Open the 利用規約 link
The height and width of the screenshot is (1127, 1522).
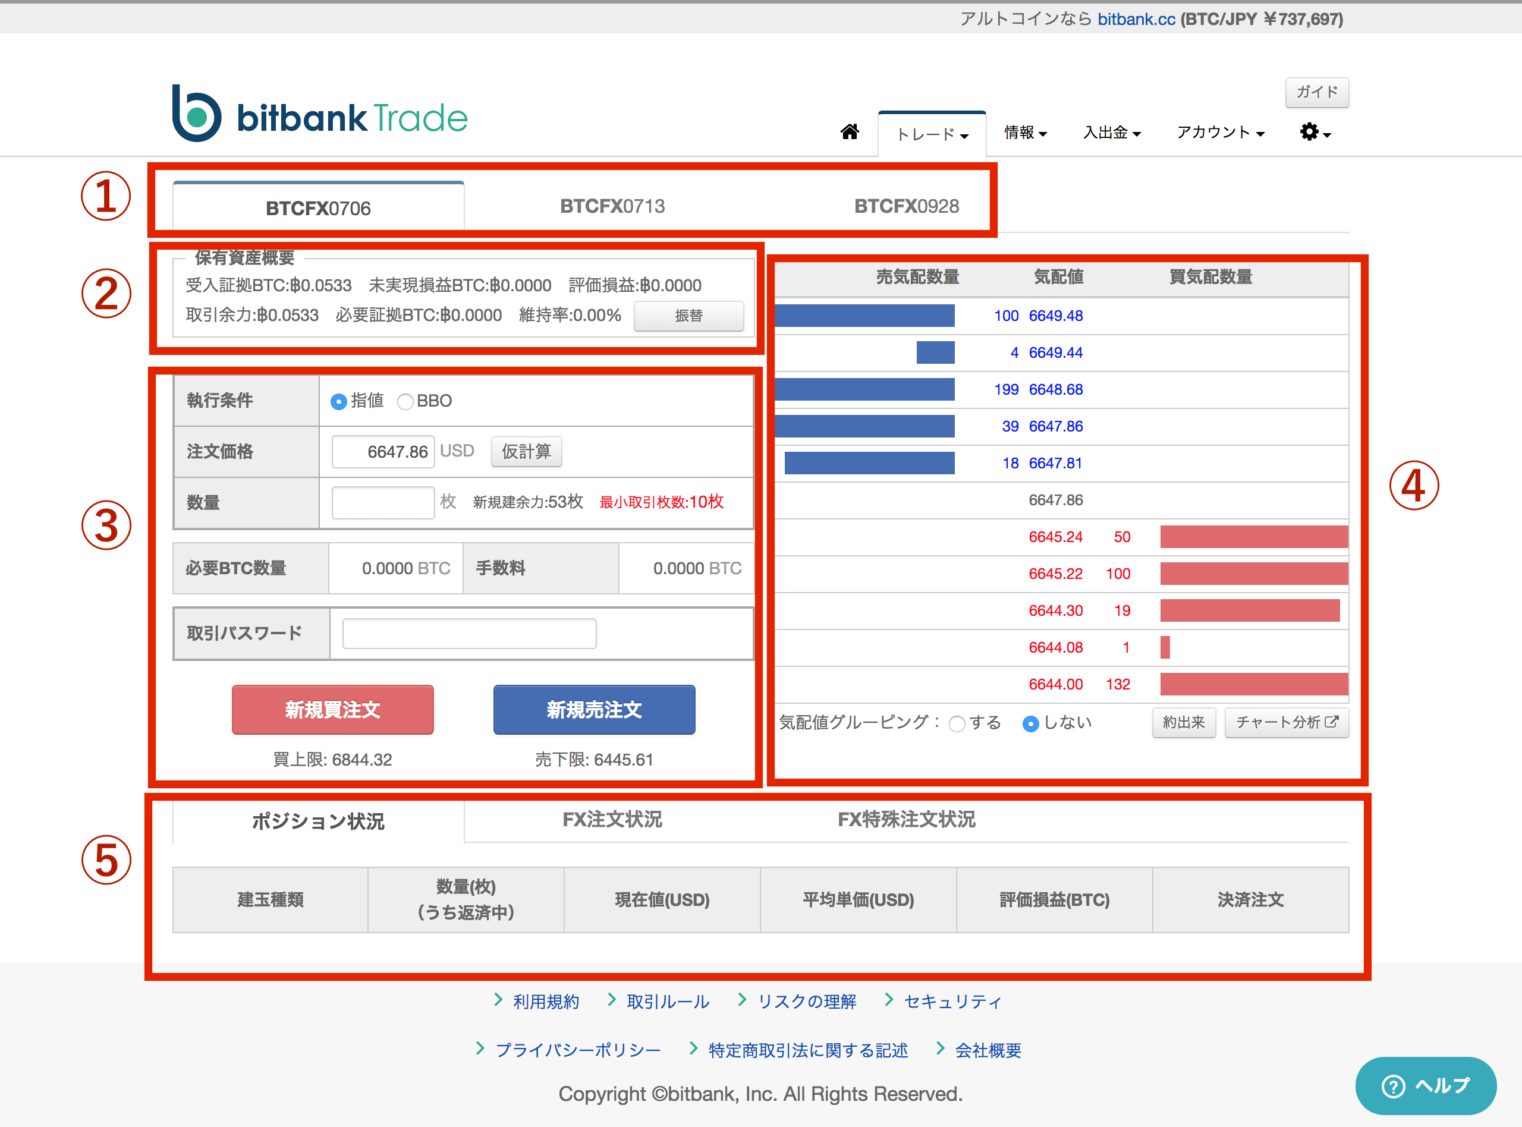point(546,1002)
